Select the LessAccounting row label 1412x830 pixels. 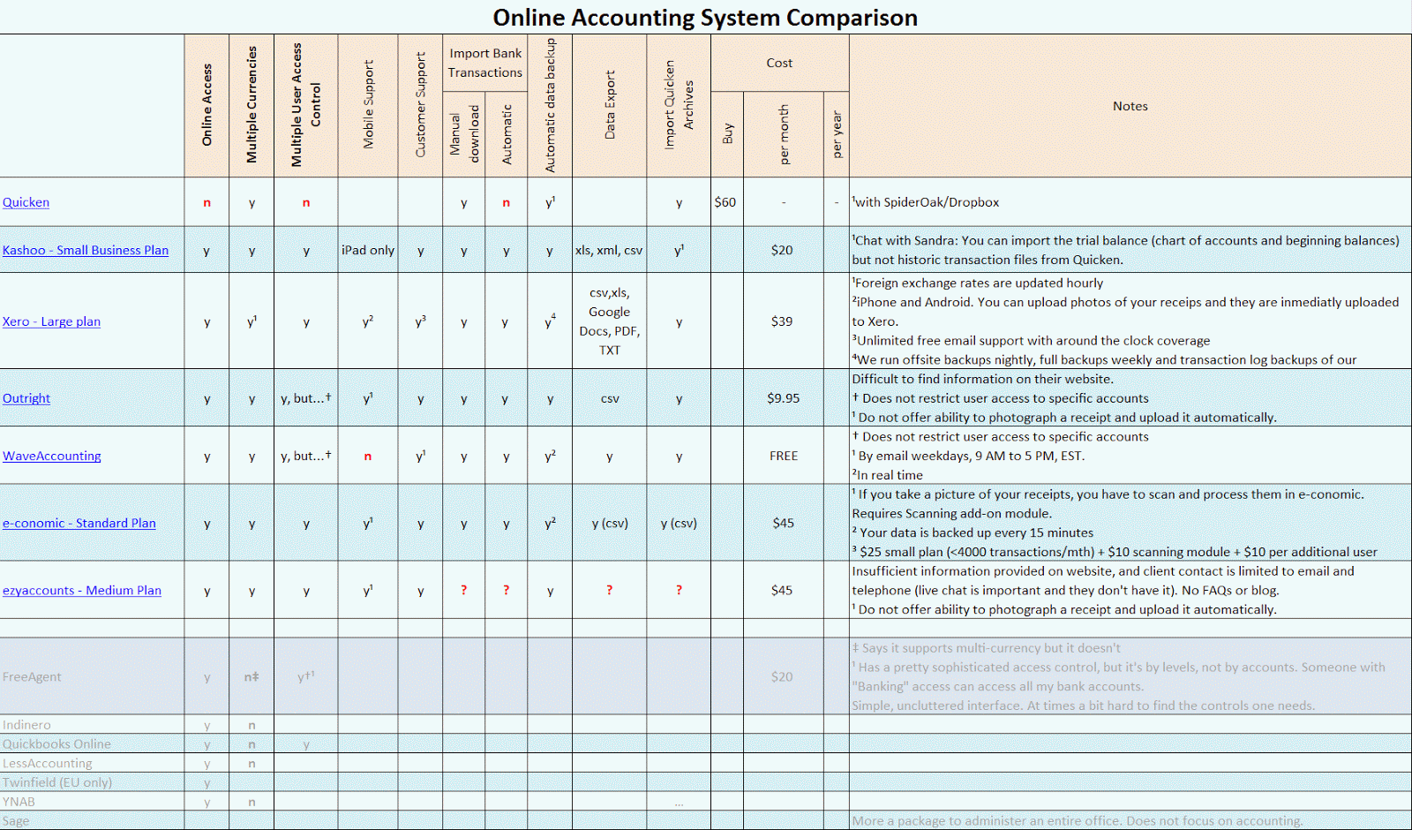(x=47, y=763)
